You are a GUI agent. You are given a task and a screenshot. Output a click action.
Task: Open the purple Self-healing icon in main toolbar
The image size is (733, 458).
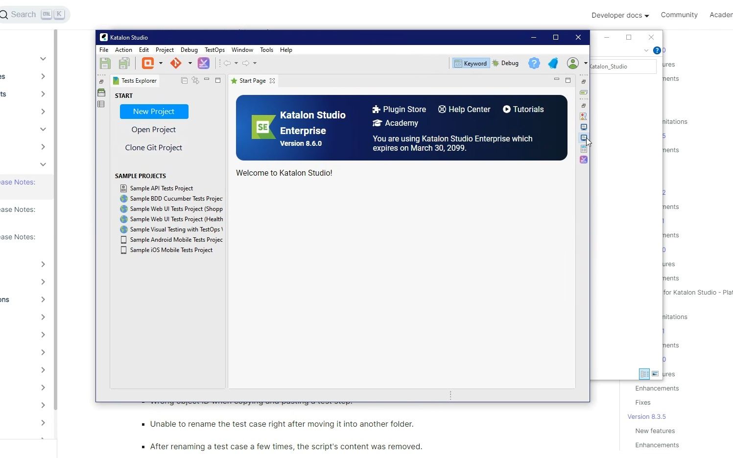tap(204, 63)
